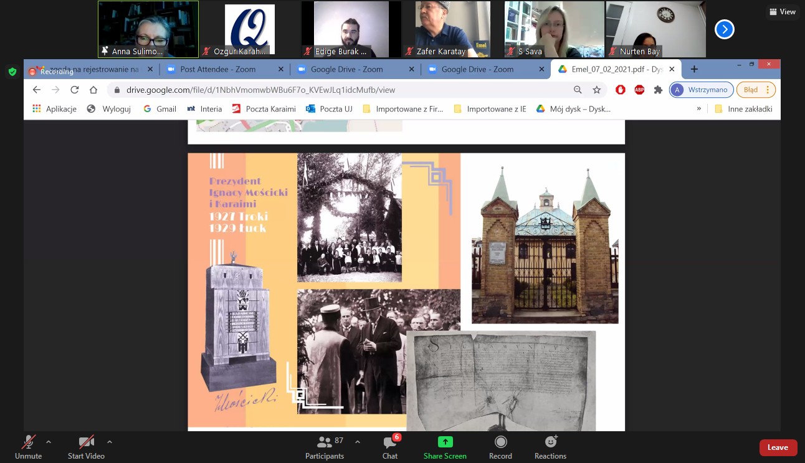Select Anna Sulimowicz's video thumbnail
This screenshot has height=463, width=805.
pos(148,29)
